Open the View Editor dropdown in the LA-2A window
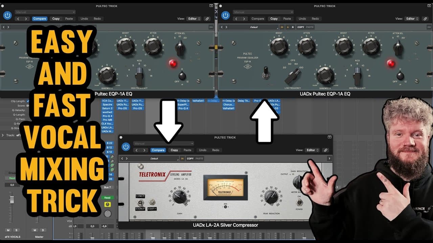433x243 pixels. 312,150
